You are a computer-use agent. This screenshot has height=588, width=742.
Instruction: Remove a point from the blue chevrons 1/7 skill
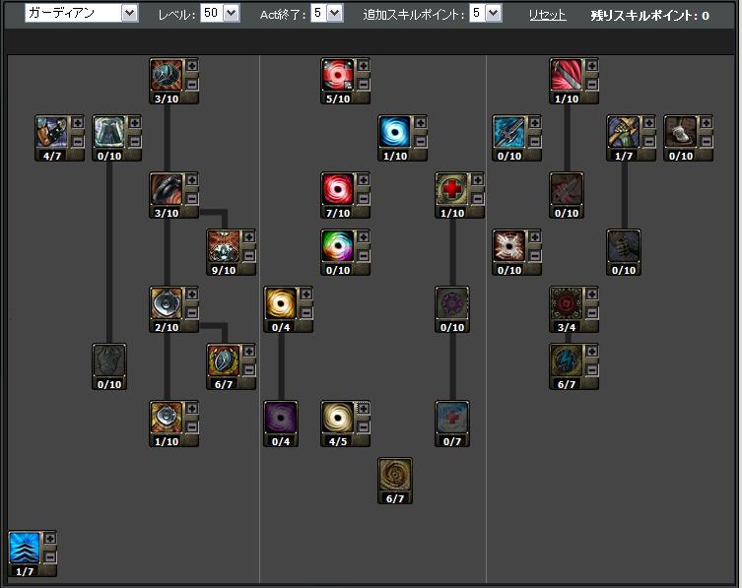coord(49,557)
